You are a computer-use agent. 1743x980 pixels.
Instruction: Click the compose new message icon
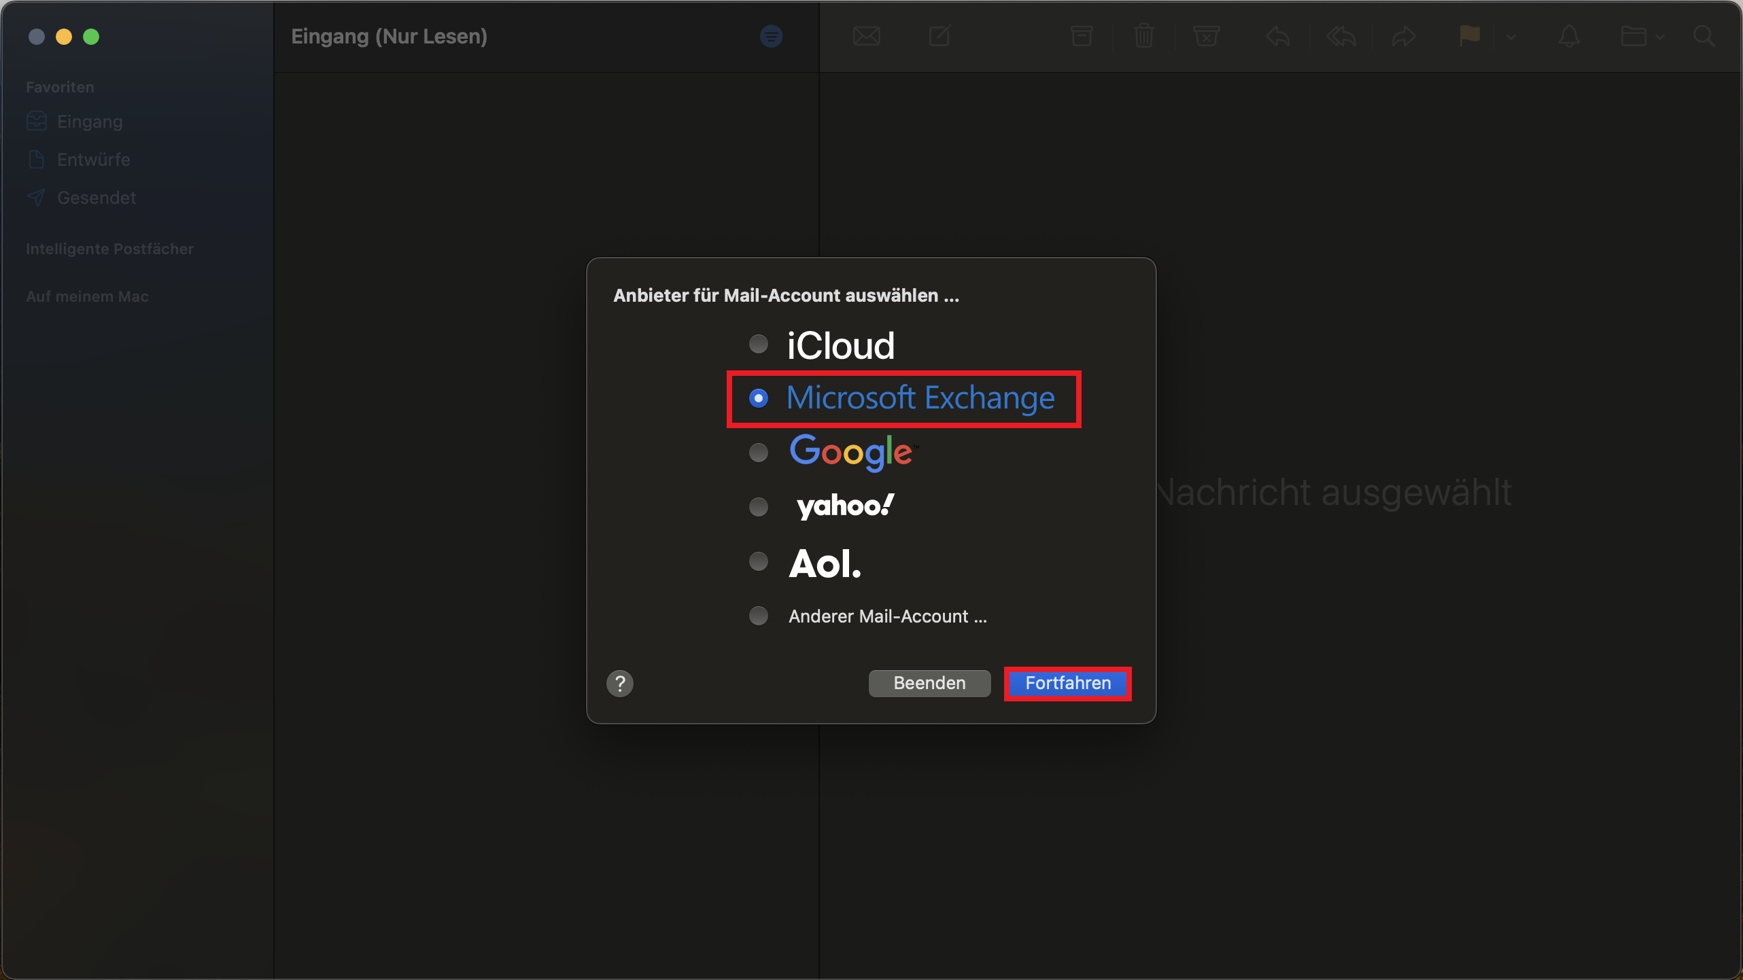pyautogui.click(x=939, y=36)
